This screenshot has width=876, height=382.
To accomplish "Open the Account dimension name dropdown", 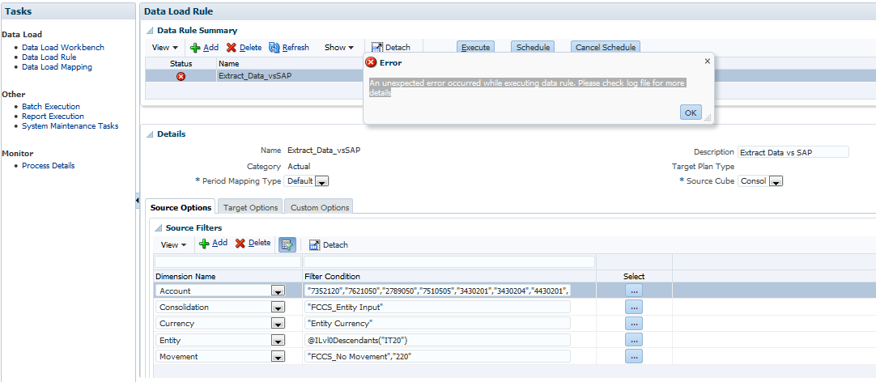I will coord(278,291).
